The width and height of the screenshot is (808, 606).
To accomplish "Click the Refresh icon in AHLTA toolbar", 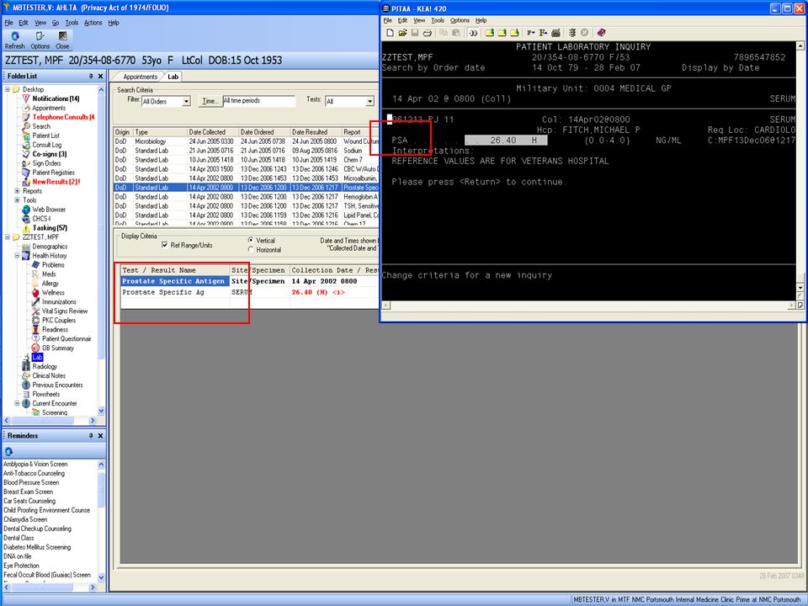I will click(x=15, y=36).
